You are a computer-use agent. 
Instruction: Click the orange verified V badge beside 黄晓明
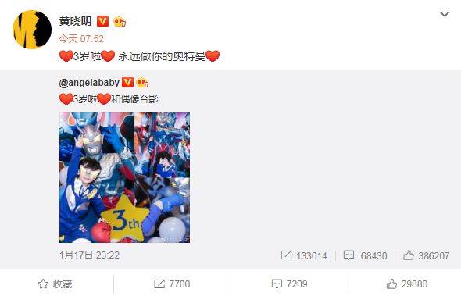point(102,21)
